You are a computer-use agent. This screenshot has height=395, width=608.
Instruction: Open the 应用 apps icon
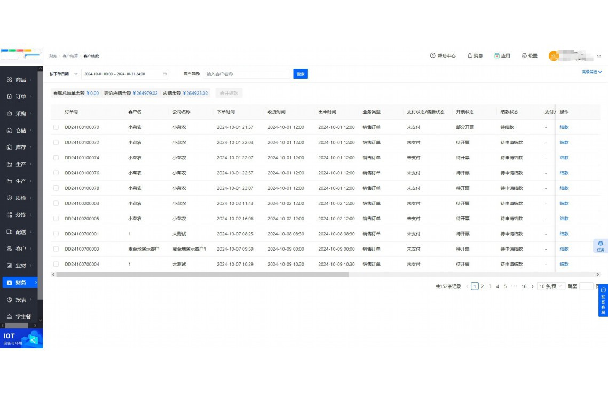pyautogui.click(x=497, y=56)
